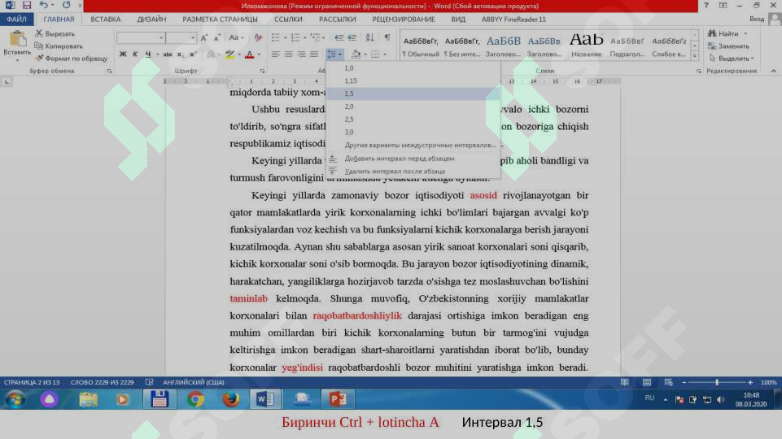Decrease font size with shrink font icon
The height and width of the screenshot is (439, 782).
pyautogui.click(x=216, y=38)
